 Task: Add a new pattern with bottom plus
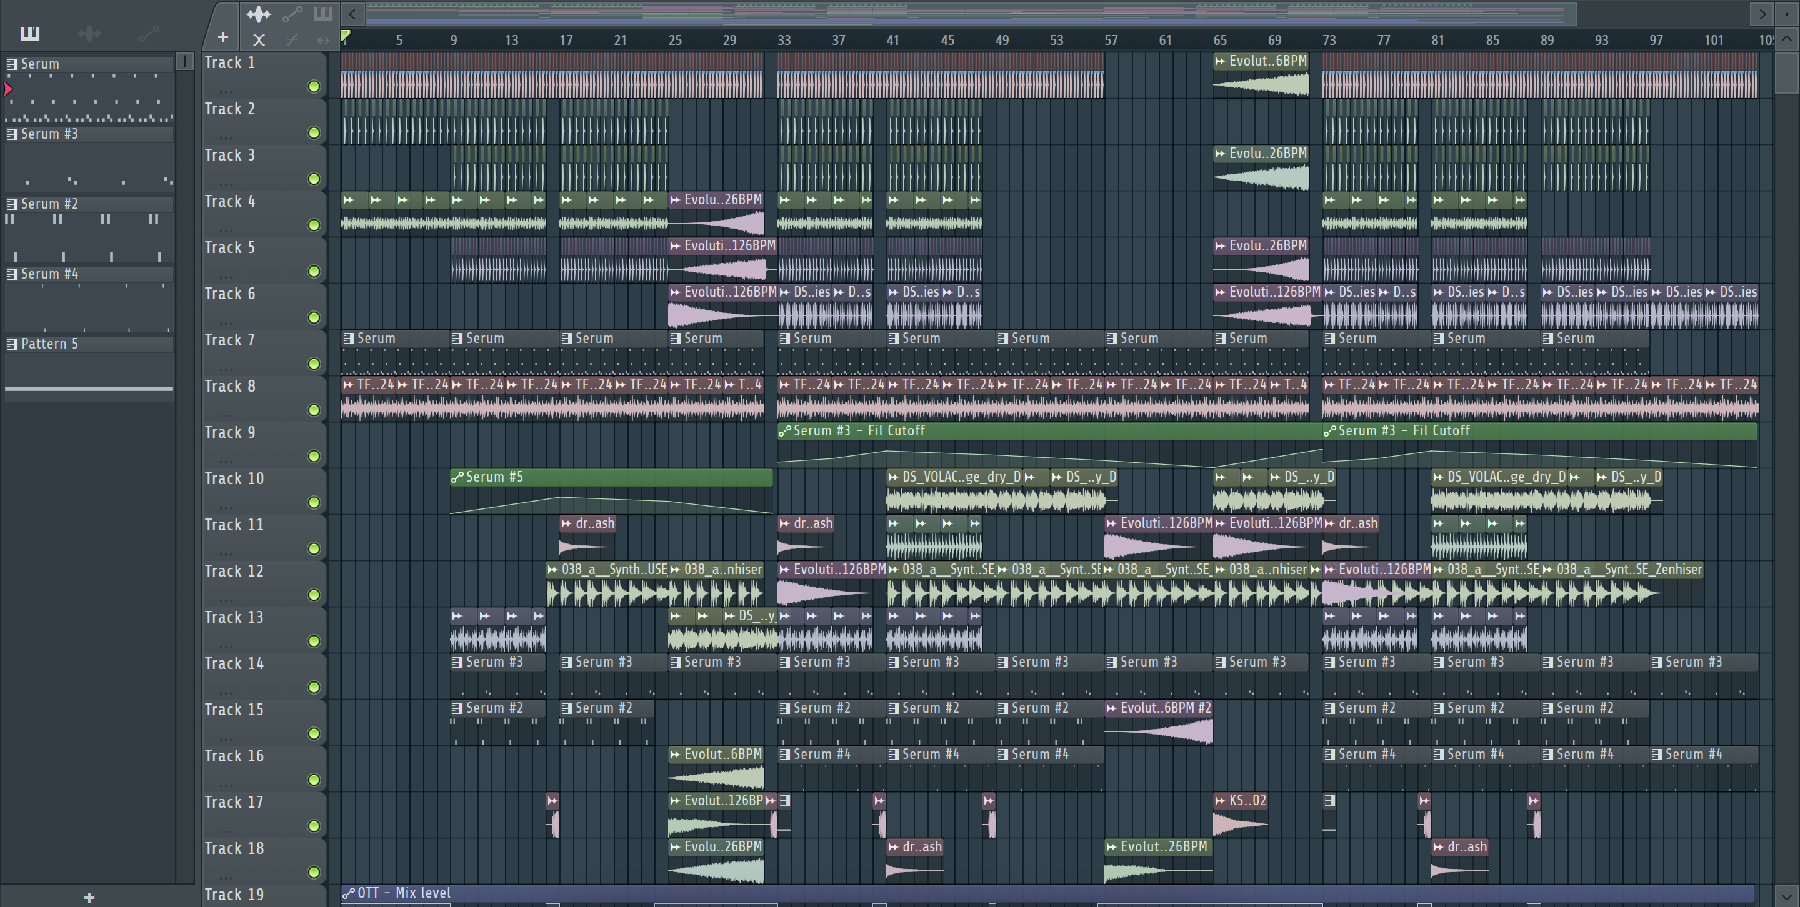pyautogui.click(x=89, y=897)
